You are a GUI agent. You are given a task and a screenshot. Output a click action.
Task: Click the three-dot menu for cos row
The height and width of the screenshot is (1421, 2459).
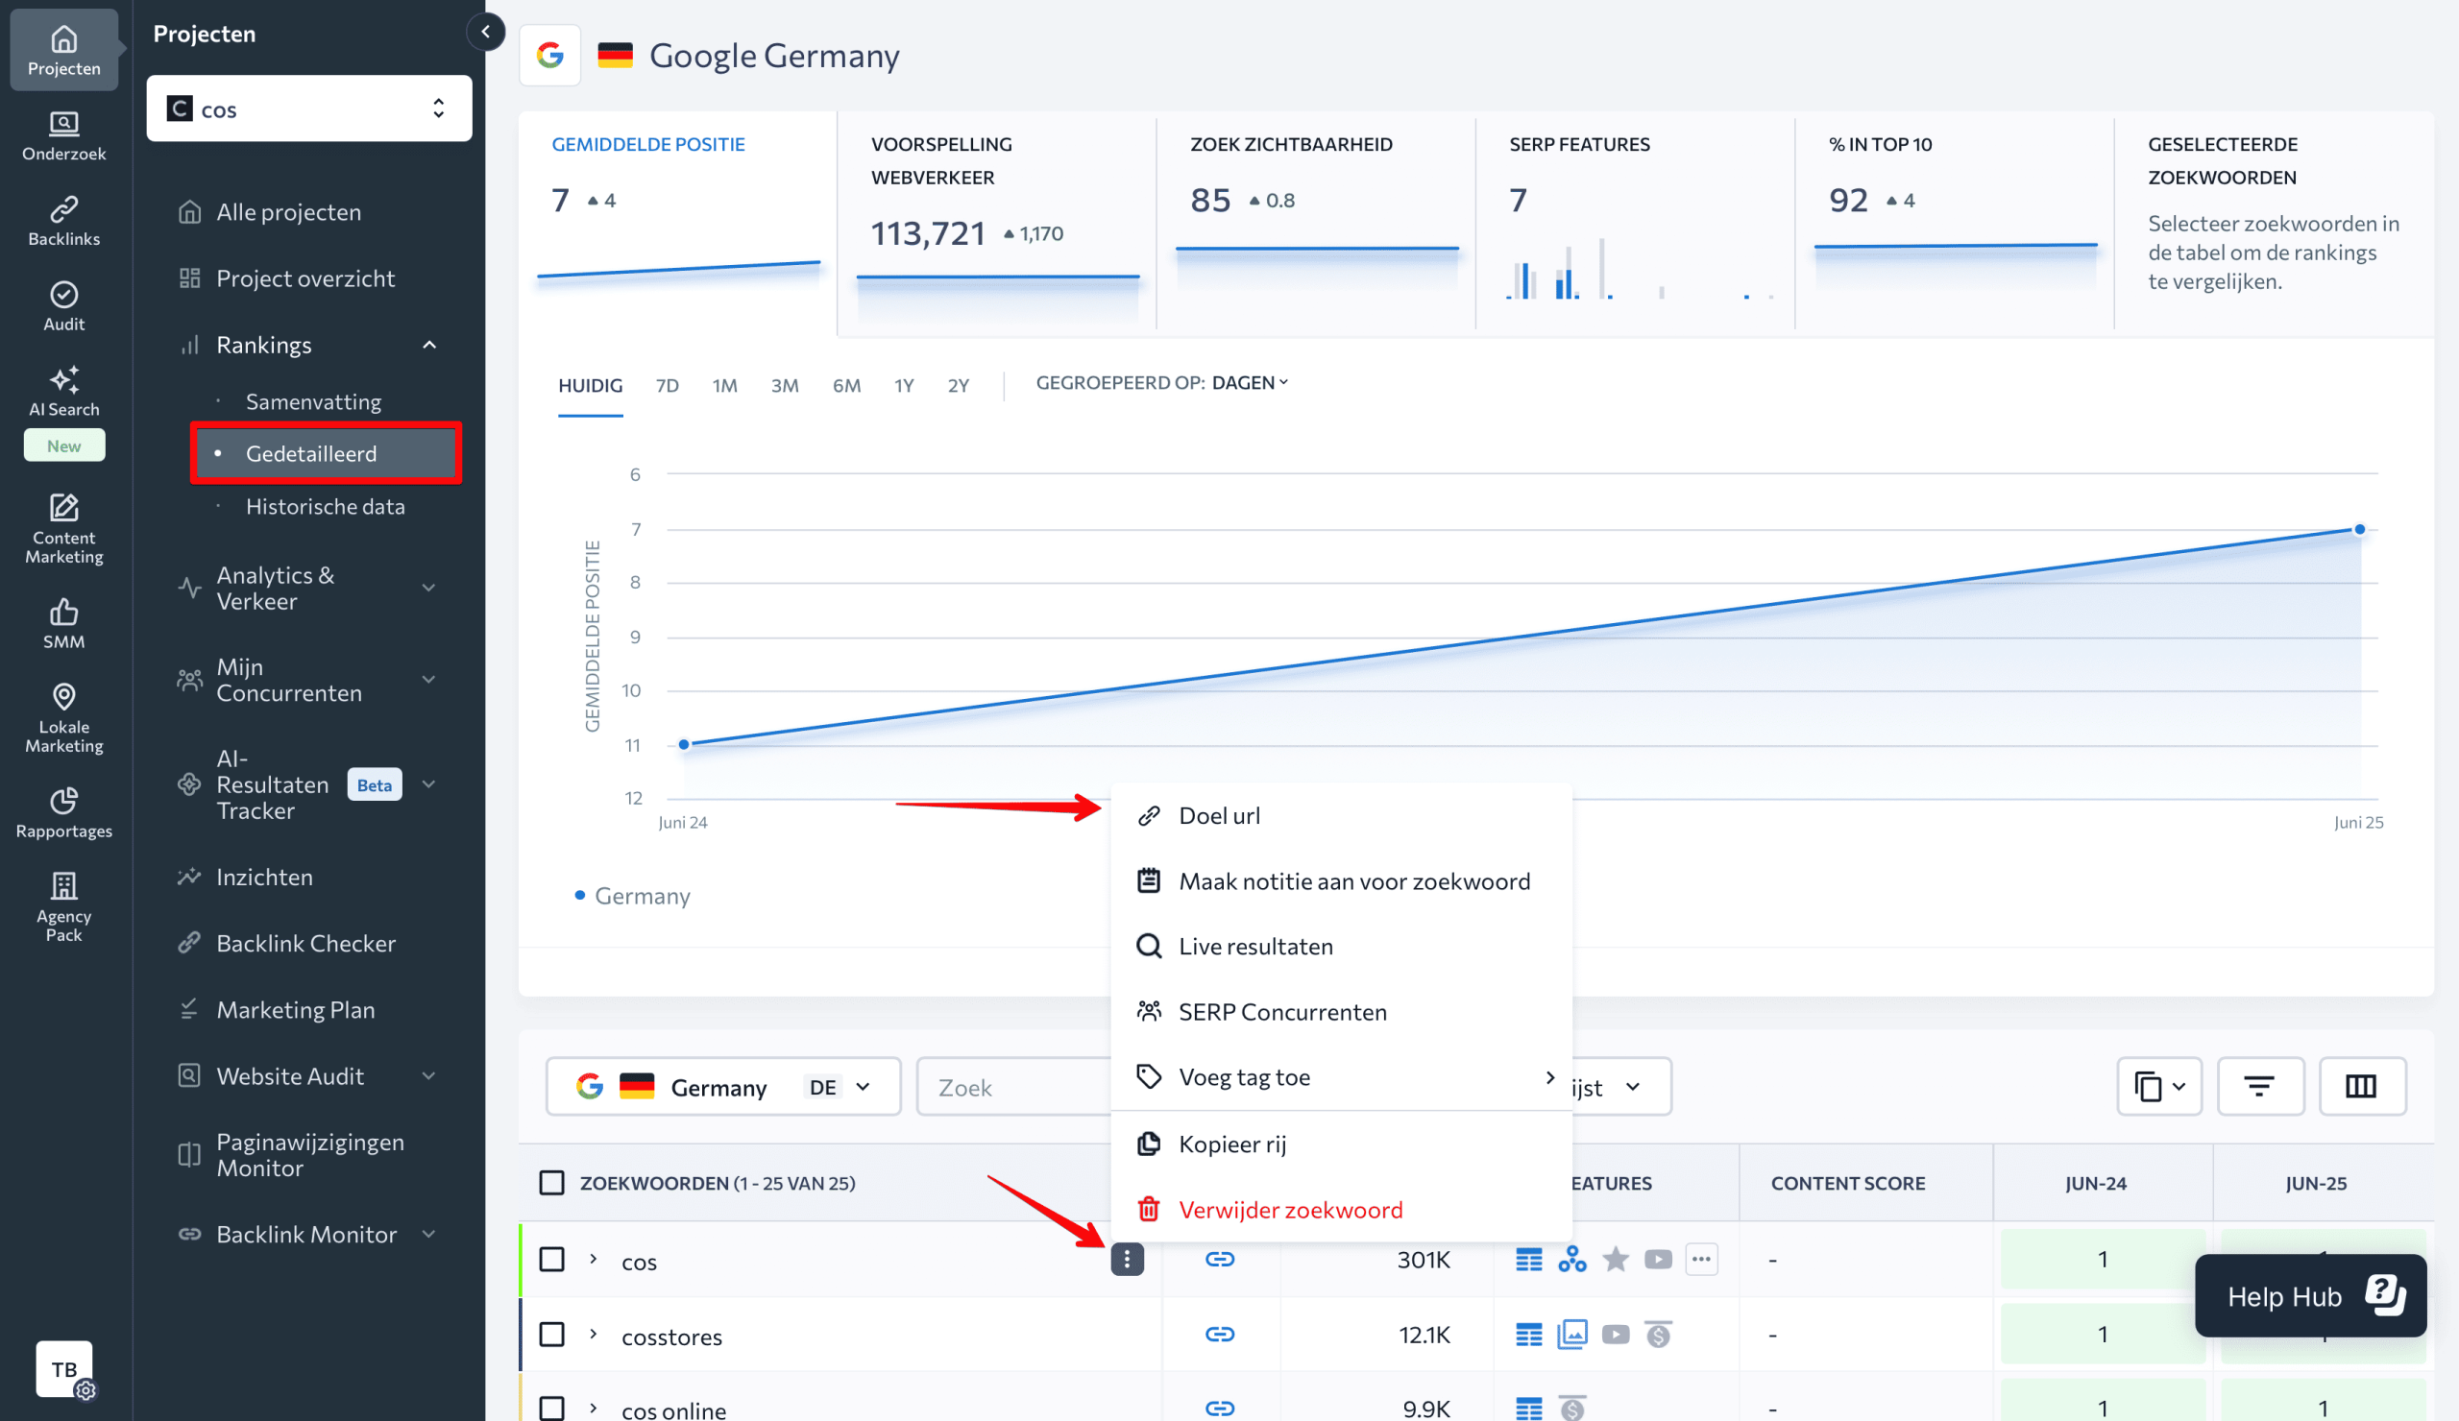click(1127, 1259)
